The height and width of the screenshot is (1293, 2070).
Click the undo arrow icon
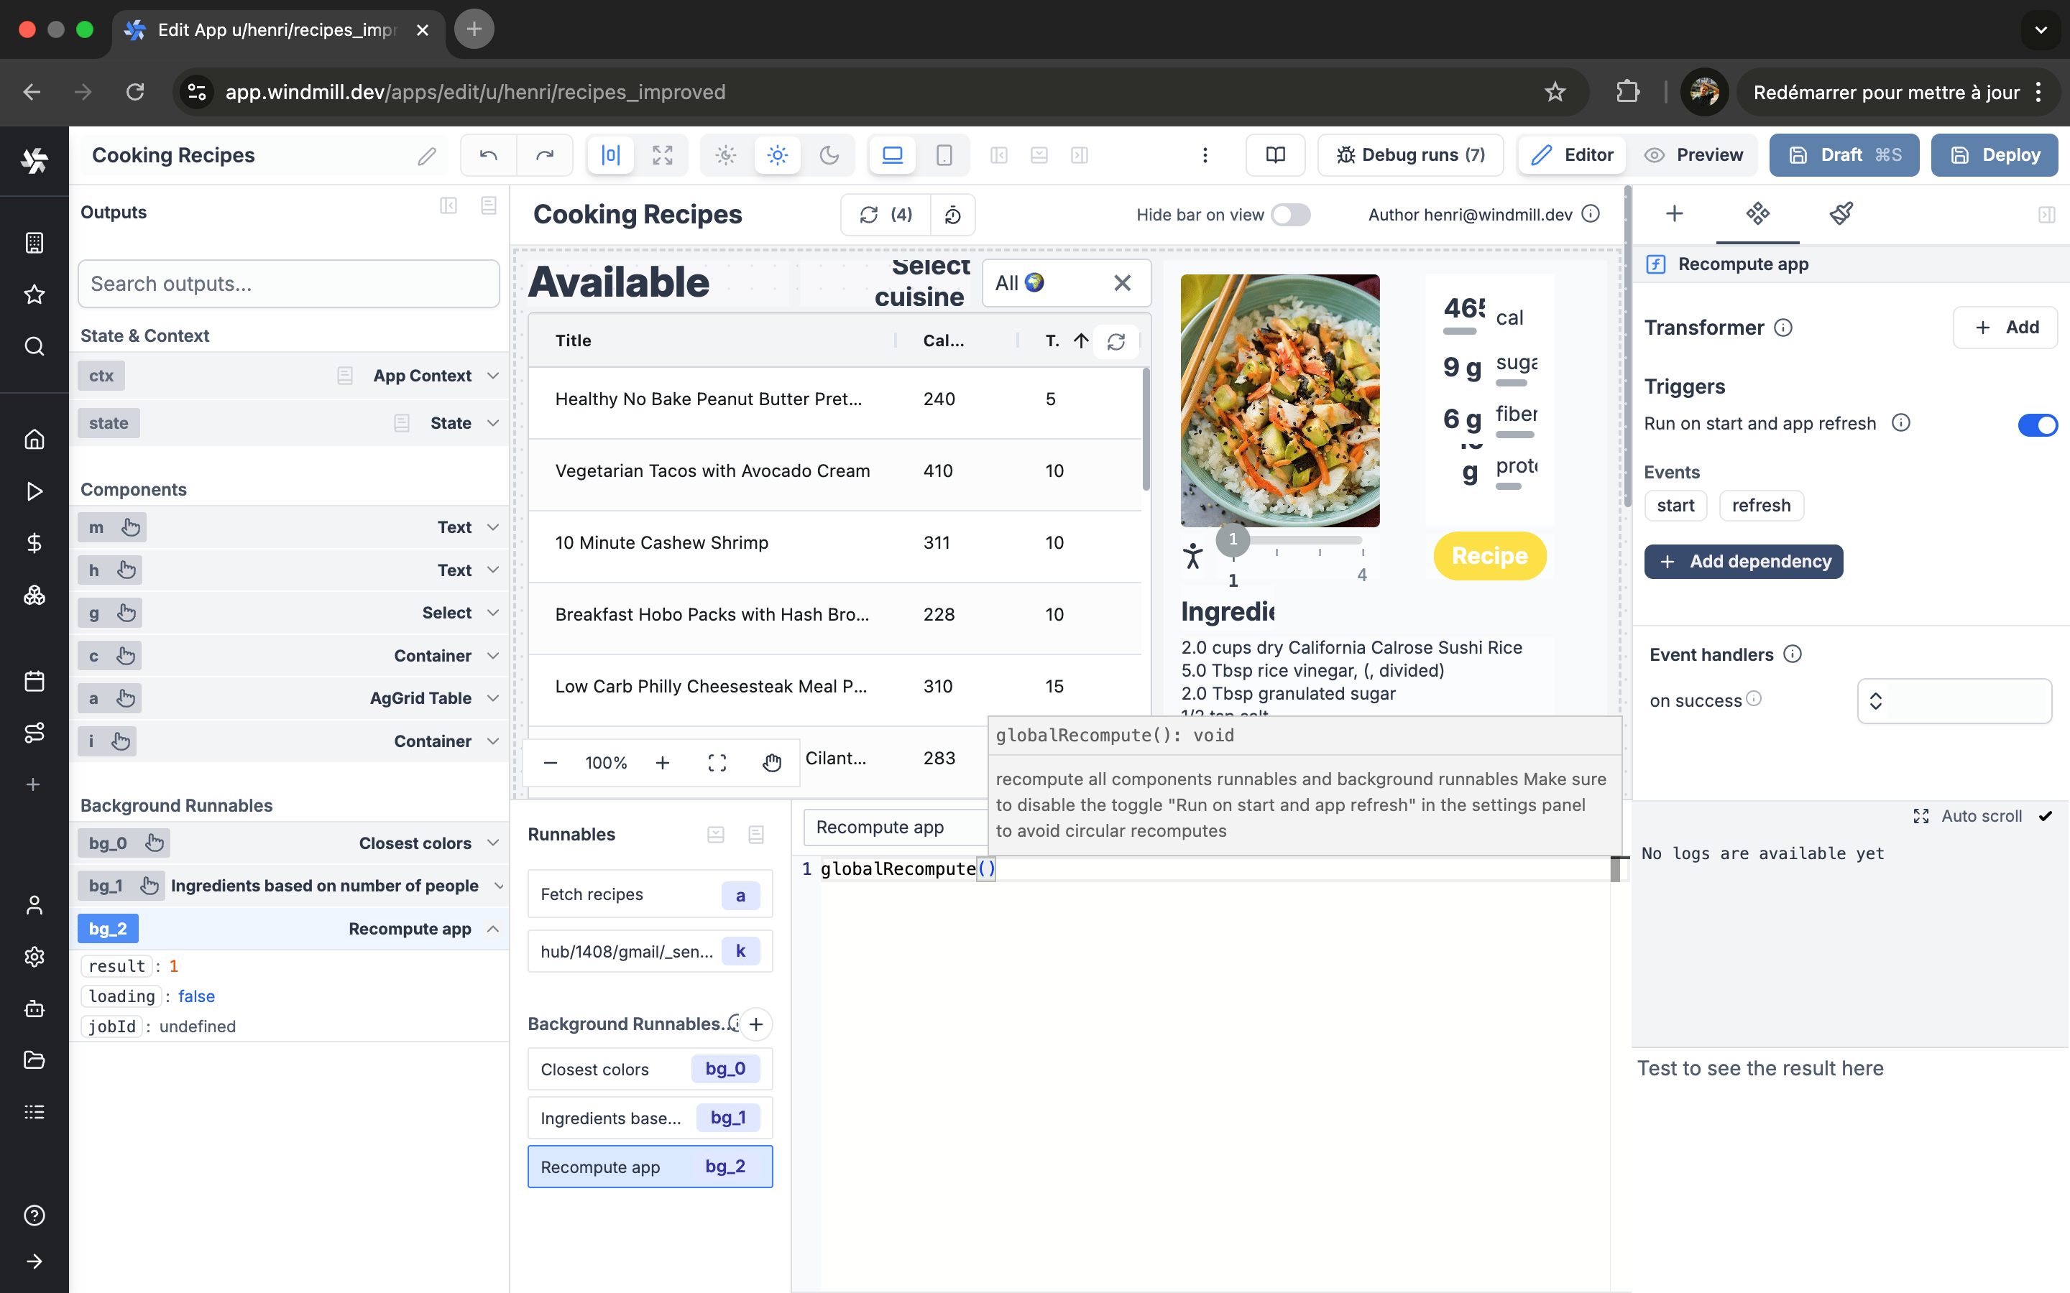tap(489, 154)
